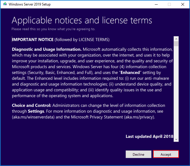Screen dimensions: 190x166
Task: Decline the license terms
Action: (x=138, y=154)
